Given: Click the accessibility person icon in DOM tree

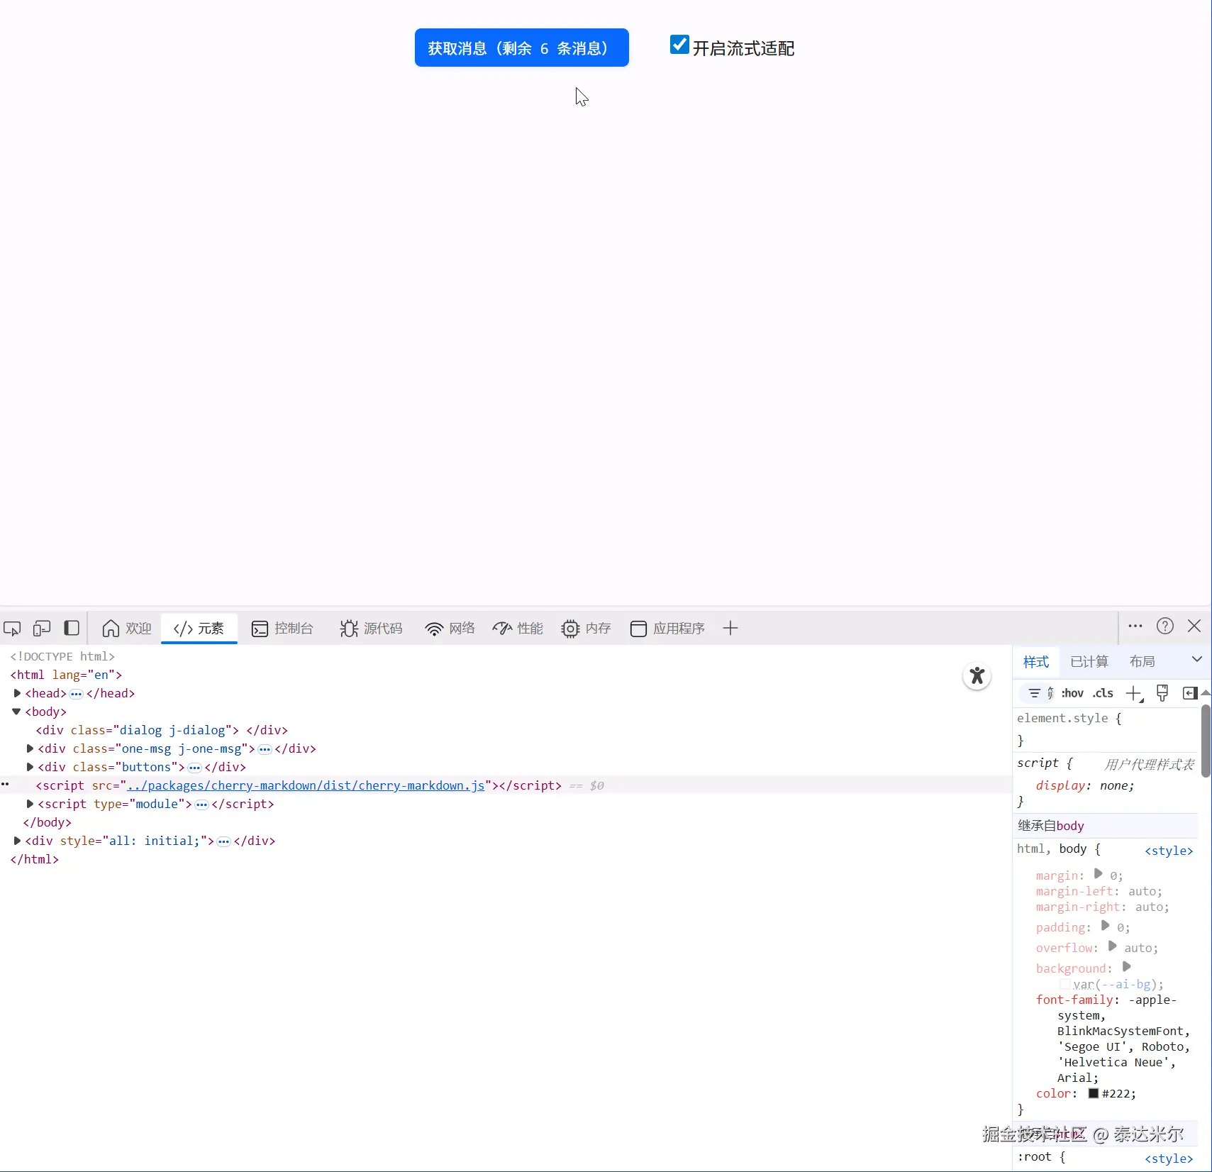Looking at the screenshot, I should coord(977,675).
